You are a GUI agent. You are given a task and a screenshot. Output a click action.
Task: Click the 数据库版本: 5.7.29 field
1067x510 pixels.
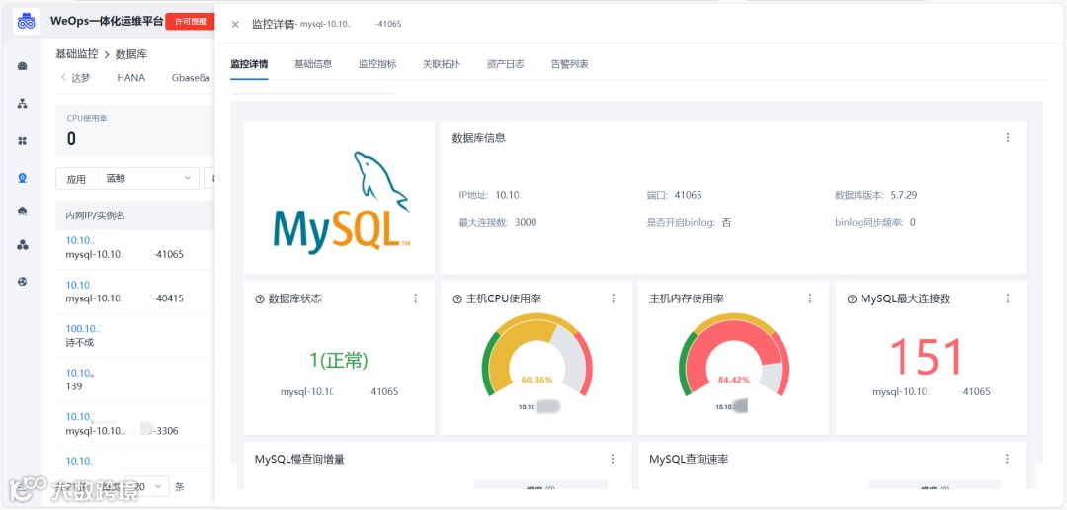point(875,195)
